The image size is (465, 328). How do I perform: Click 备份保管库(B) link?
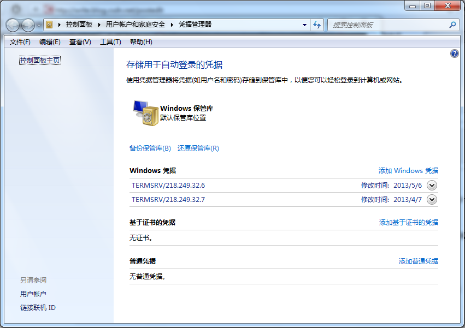pos(150,148)
